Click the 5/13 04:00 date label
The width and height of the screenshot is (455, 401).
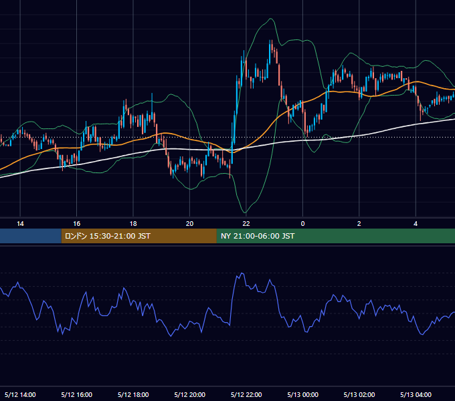pyautogui.click(x=416, y=394)
